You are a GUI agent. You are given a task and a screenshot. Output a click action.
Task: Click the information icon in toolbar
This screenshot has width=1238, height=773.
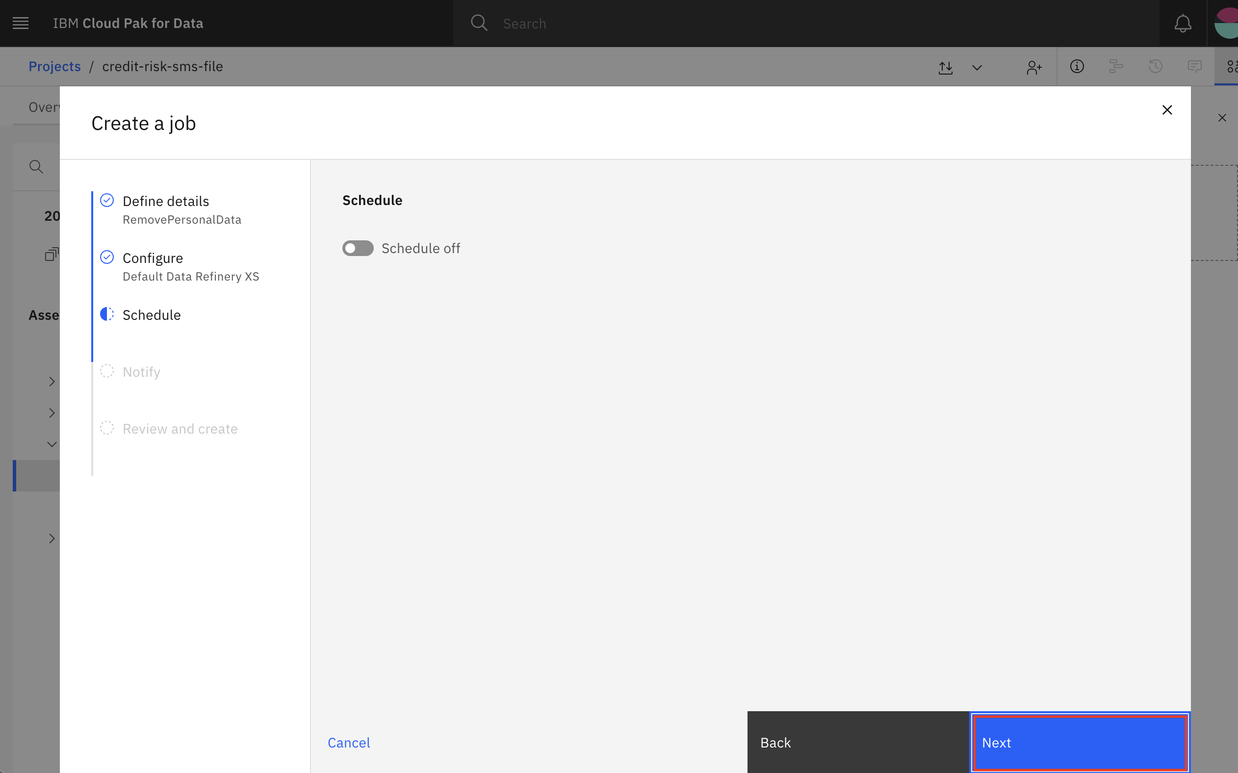click(x=1076, y=67)
